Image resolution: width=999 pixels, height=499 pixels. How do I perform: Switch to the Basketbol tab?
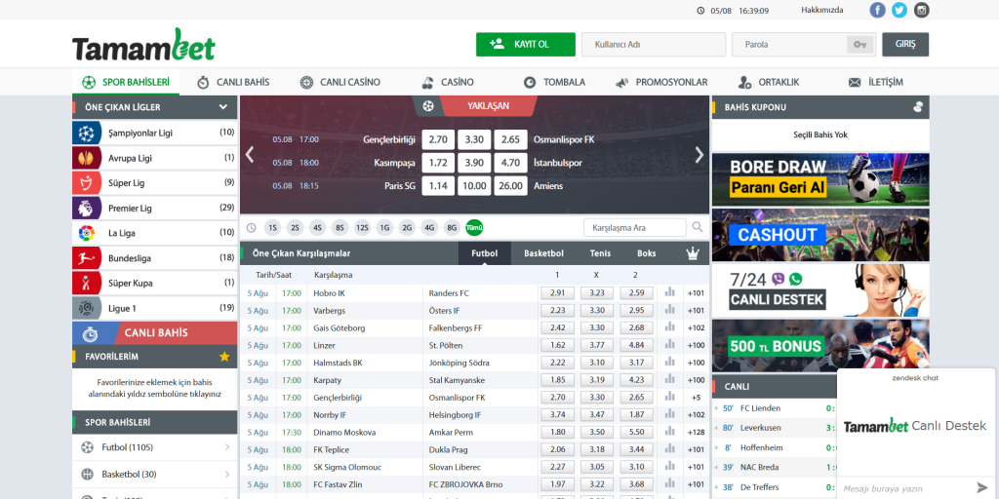[543, 253]
